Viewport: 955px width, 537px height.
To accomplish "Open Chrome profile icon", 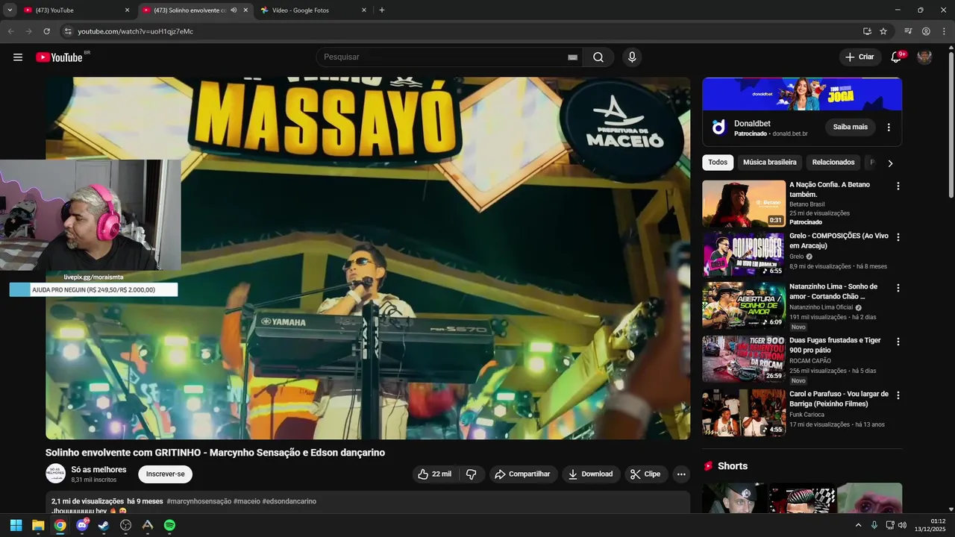I will pos(926,31).
